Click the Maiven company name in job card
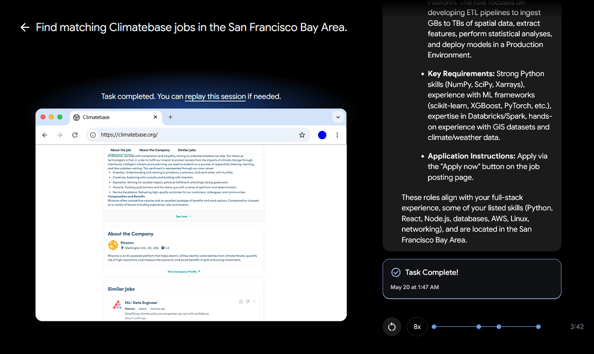594x354 pixels. click(130, 308)
